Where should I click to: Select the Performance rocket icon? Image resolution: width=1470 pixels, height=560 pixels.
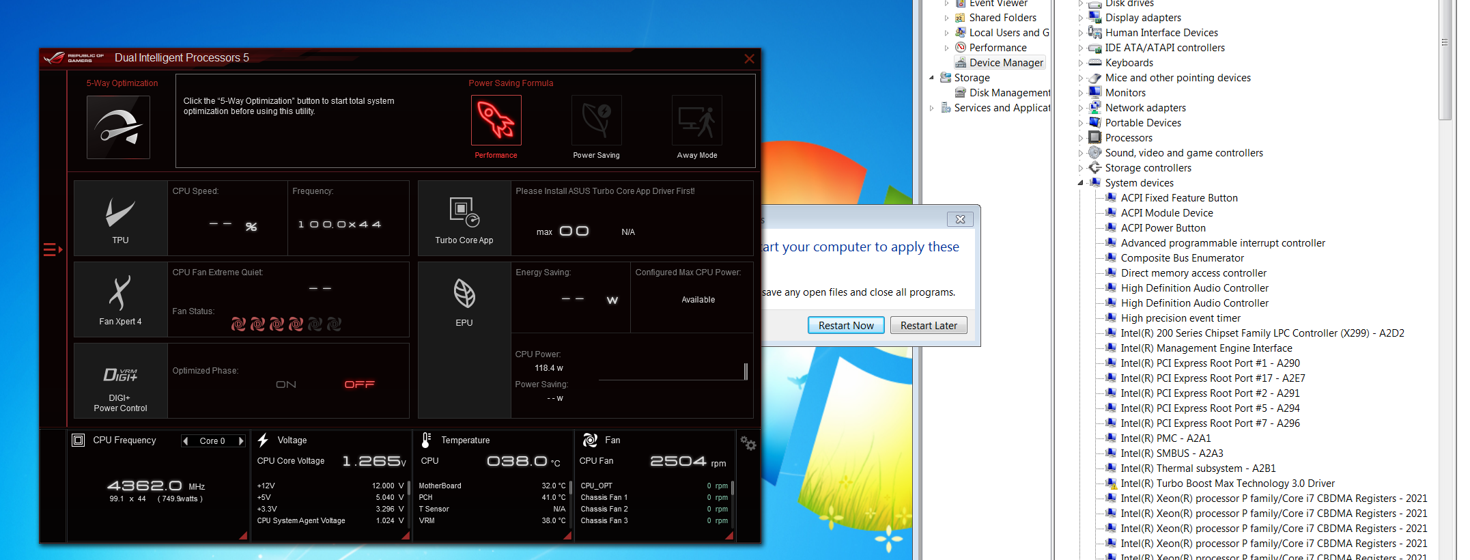tap(496, 120)
